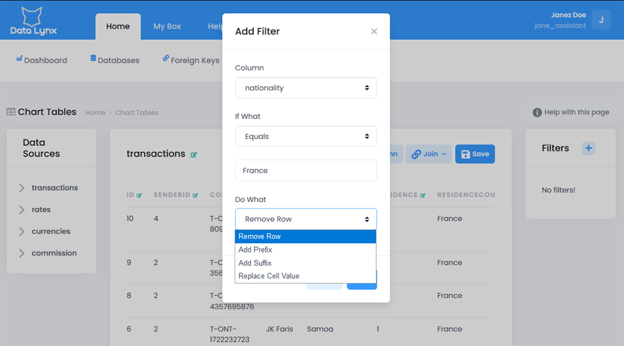Click the Save button
This screenshot has width=624, height=346.
click(x=475, y=154)
